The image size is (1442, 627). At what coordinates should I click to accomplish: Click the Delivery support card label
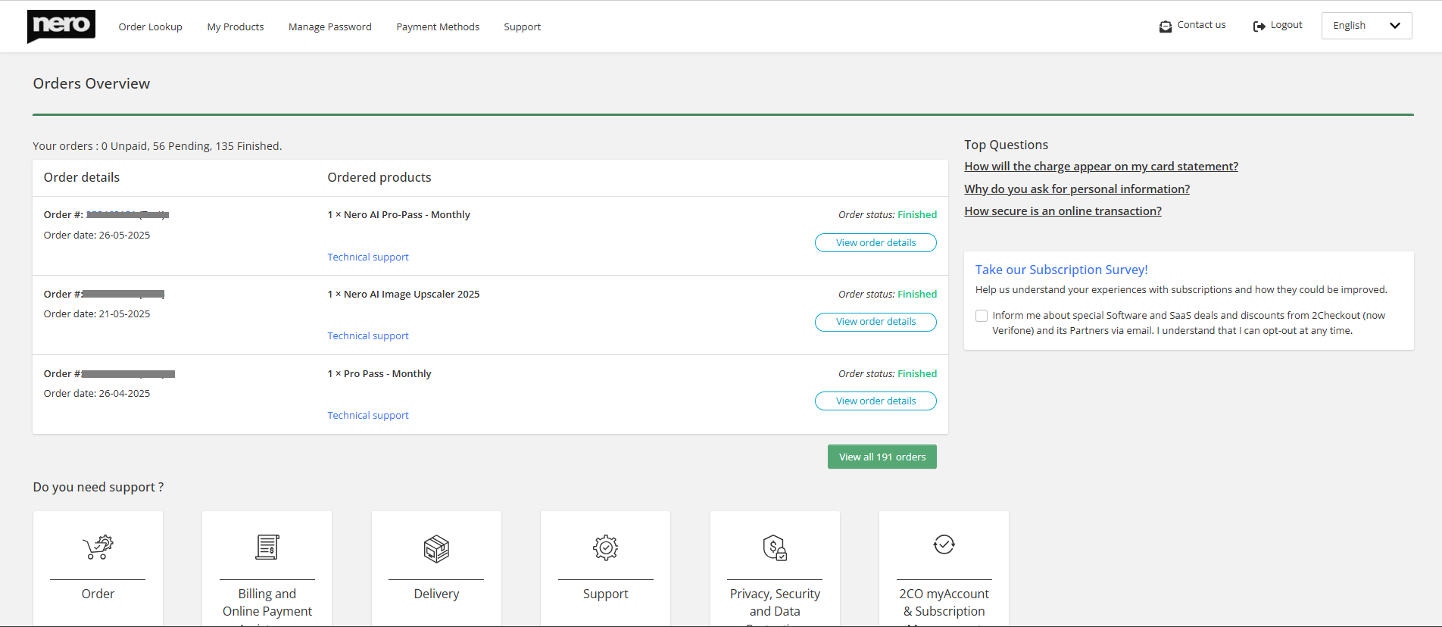click(436, 594)
